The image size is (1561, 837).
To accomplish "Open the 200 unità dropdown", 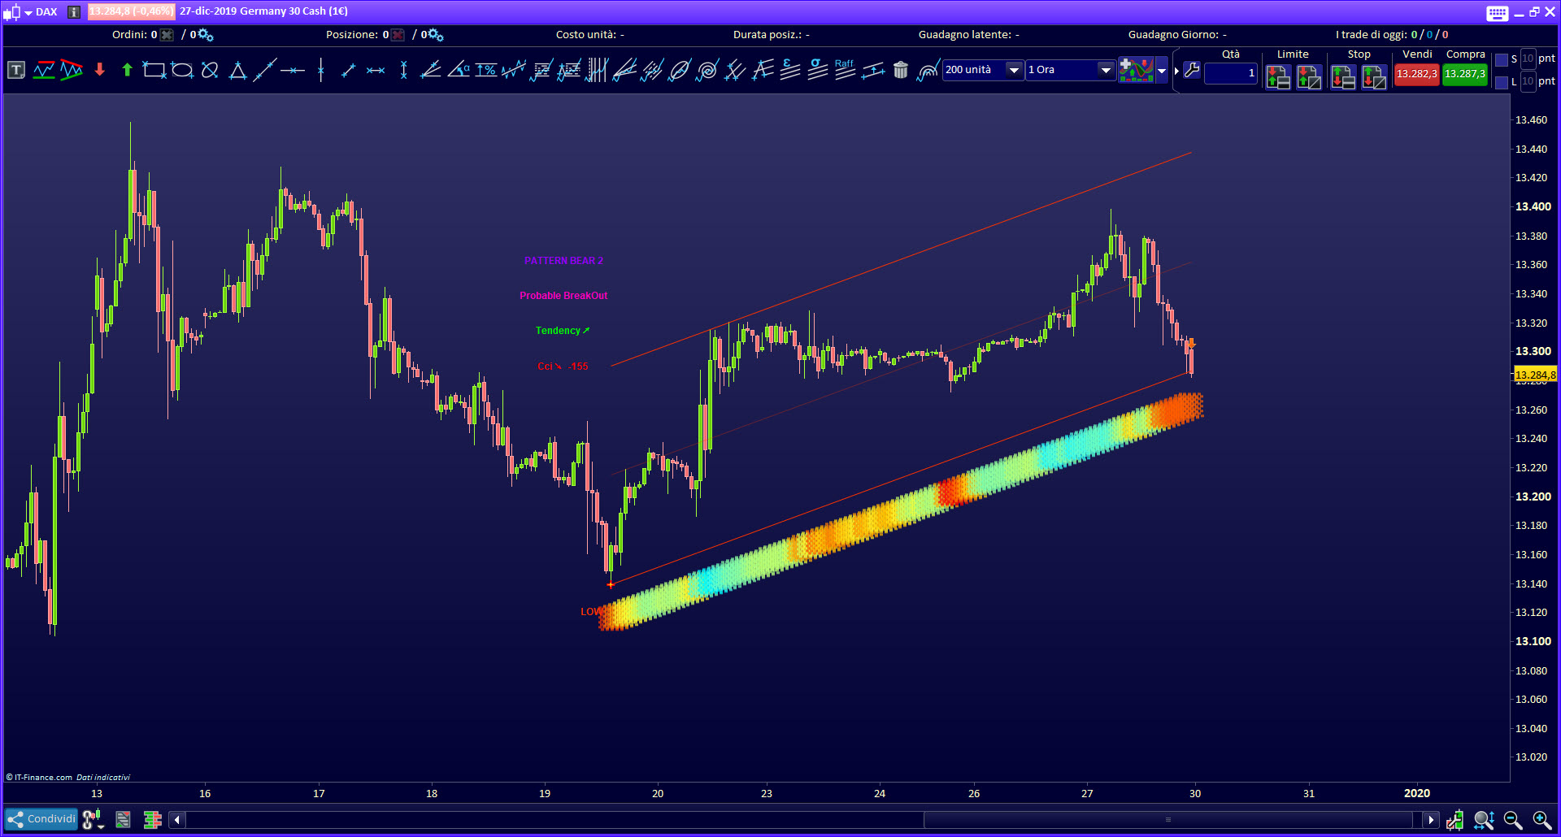I will point(1014,71).
